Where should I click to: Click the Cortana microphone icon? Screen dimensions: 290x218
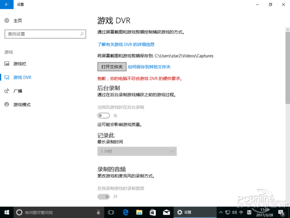click(99, 212)
